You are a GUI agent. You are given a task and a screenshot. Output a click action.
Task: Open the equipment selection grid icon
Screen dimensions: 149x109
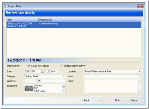click(x=64, y=86)
